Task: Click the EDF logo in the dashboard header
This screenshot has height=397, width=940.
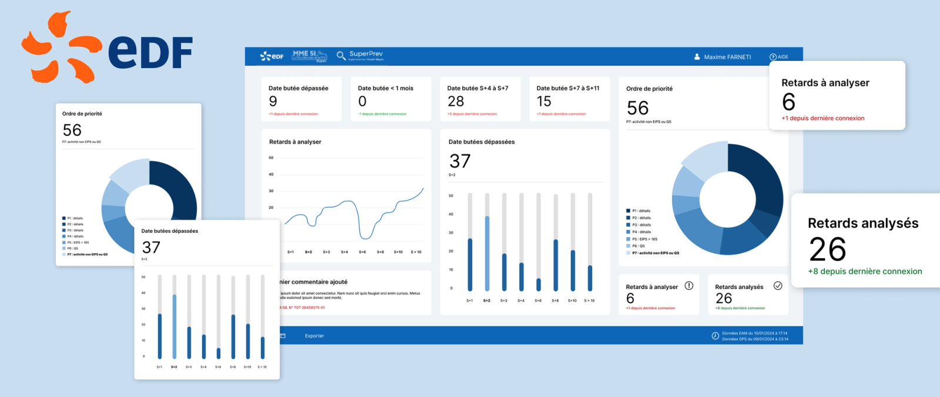Action: pyautogui.click(x=271, y=56)
